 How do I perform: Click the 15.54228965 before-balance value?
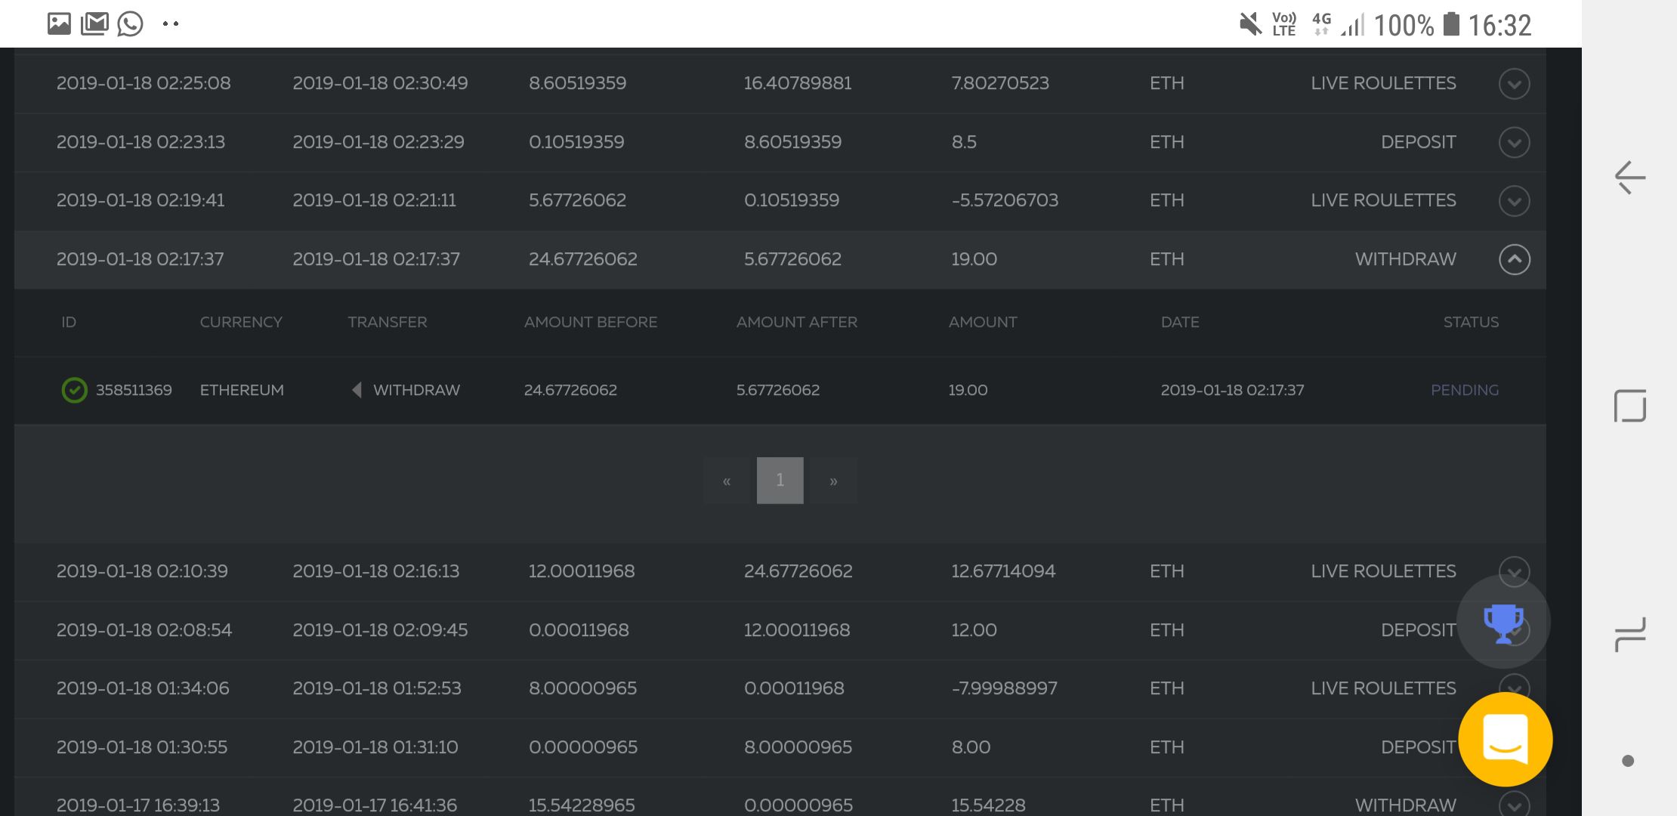(582, 805)
